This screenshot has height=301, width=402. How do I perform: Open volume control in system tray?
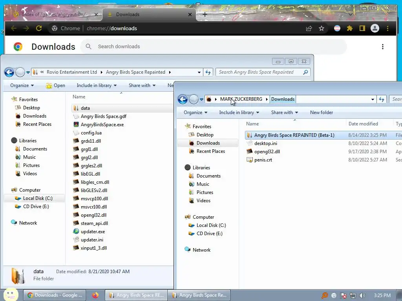pyautogui.click(x=362, y=296)
